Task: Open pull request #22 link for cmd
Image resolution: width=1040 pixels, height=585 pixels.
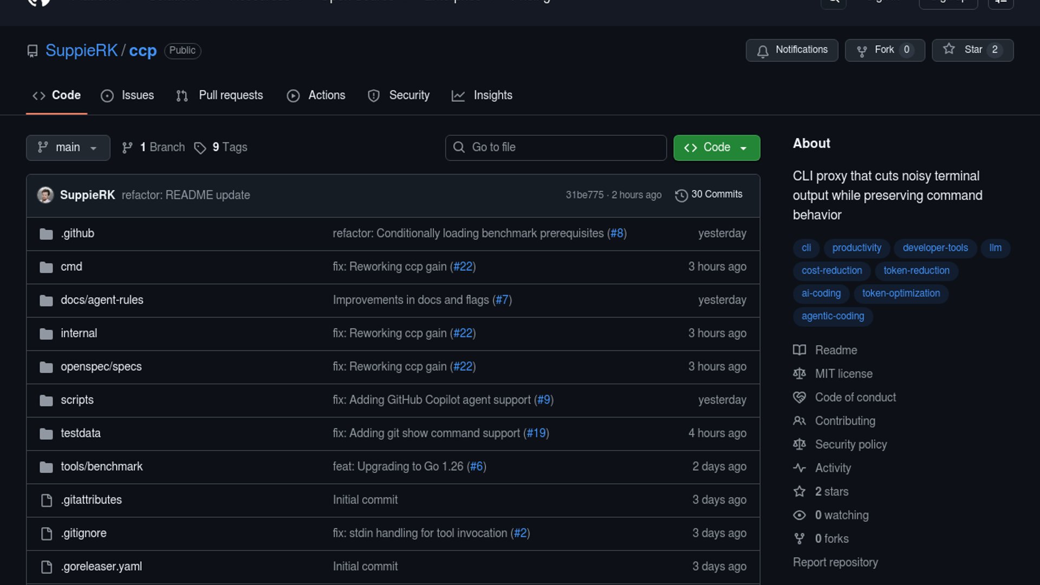Action: click(463, 266)
